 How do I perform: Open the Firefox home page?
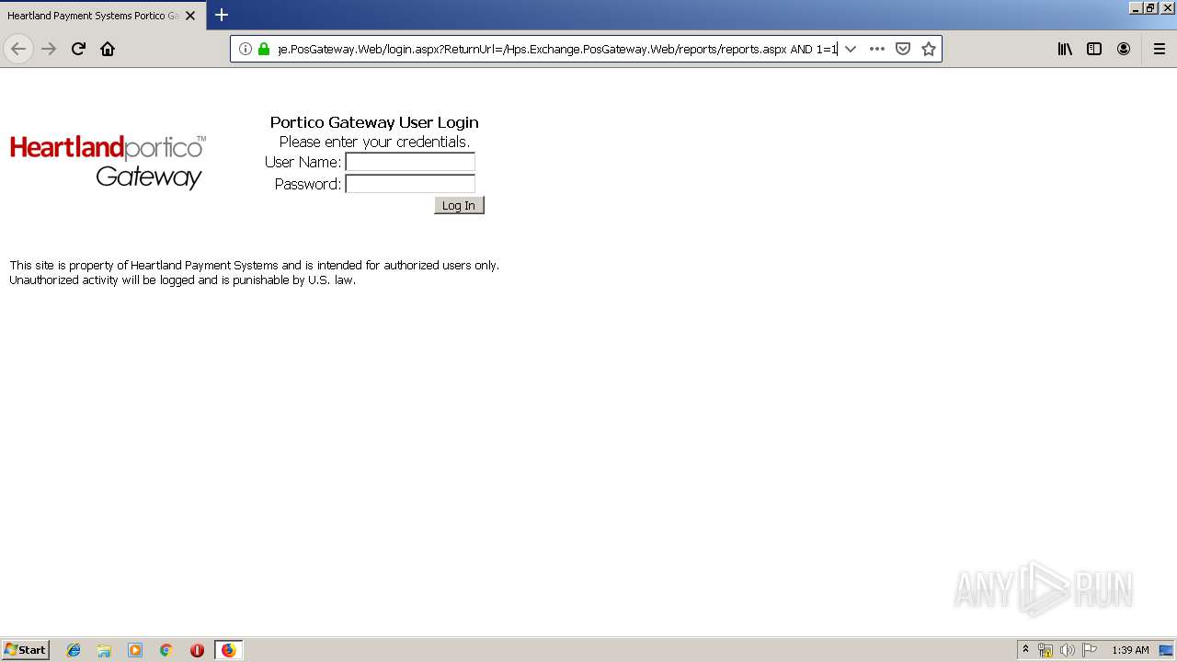point(108,49)
